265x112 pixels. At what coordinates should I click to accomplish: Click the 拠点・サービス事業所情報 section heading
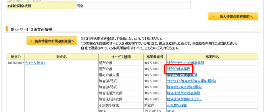click(31, 30)
